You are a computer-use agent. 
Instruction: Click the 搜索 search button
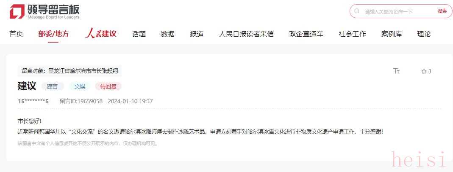(442, 11)
